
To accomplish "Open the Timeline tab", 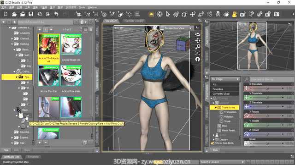I will (x=33, y=157).
